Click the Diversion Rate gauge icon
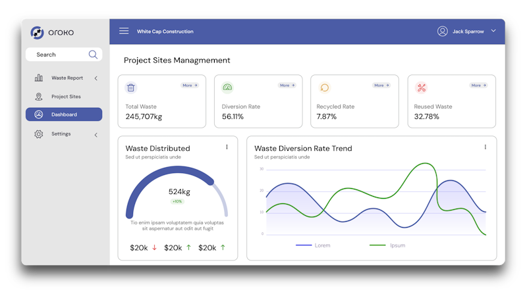527x302 pixels. (227, 88)
